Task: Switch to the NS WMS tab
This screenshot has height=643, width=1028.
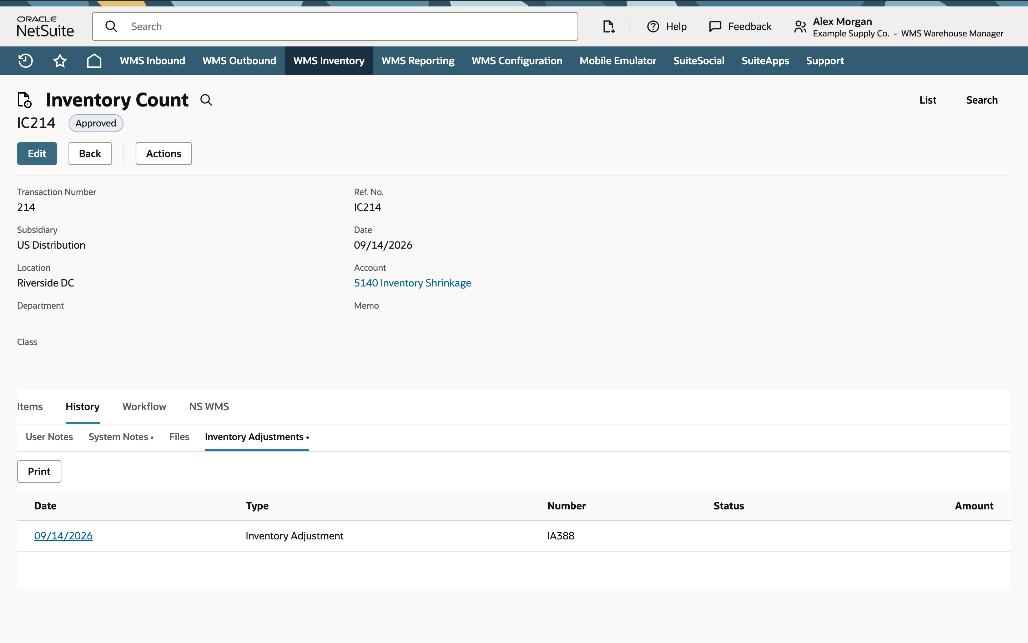Action: coord(209,407)
